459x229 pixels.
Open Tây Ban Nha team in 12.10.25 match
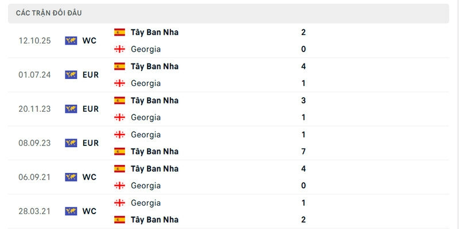pos(154,32)
